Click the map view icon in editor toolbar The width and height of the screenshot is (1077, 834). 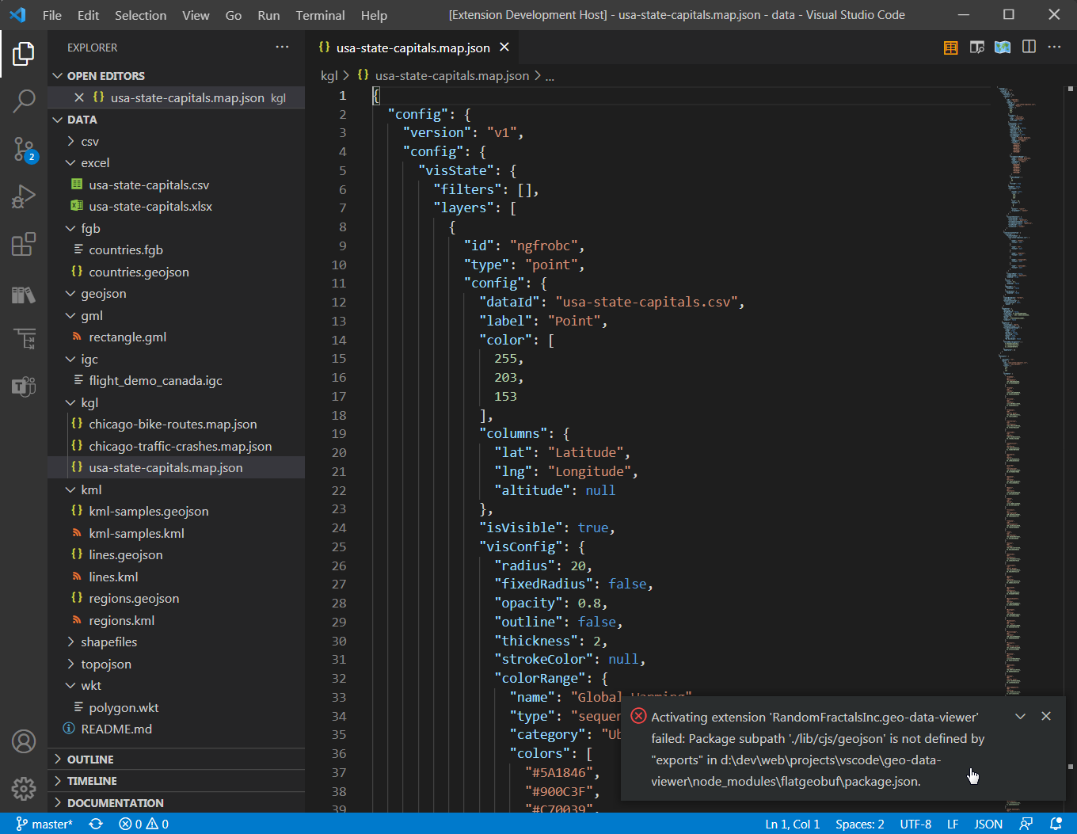click(1003, 48)
